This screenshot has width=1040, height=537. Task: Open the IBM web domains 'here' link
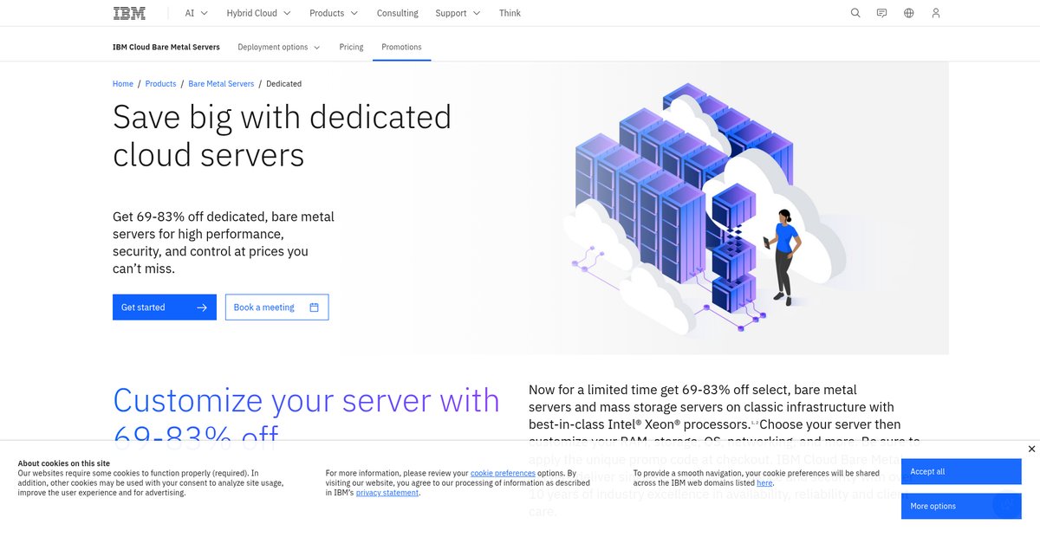[x=764, y=482]
